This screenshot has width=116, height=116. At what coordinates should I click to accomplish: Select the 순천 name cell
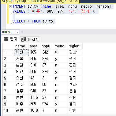21,65
